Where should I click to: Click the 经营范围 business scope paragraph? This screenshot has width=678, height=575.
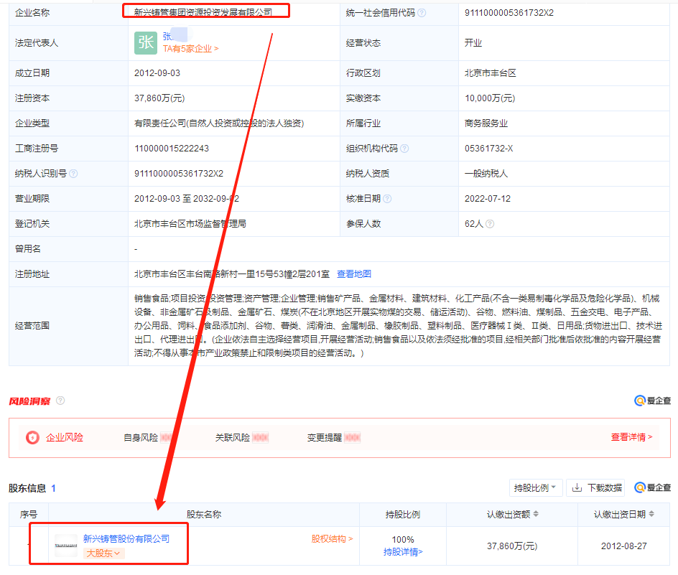click(398, 325)
